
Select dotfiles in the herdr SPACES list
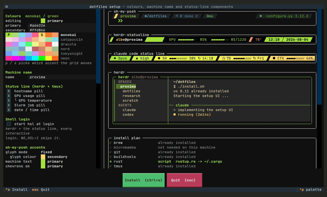pyautogui.click(x=131, y=91)
